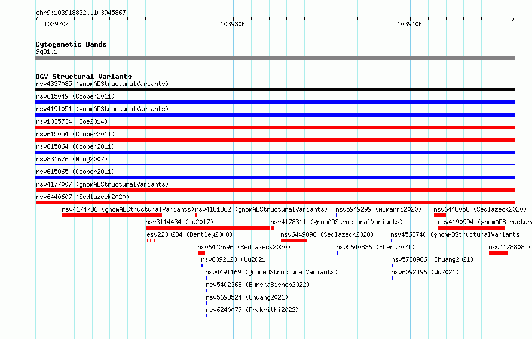Click nsv6092120 (Wu2021) label
This screenshot has width=532, height=339.
[235, 259]
